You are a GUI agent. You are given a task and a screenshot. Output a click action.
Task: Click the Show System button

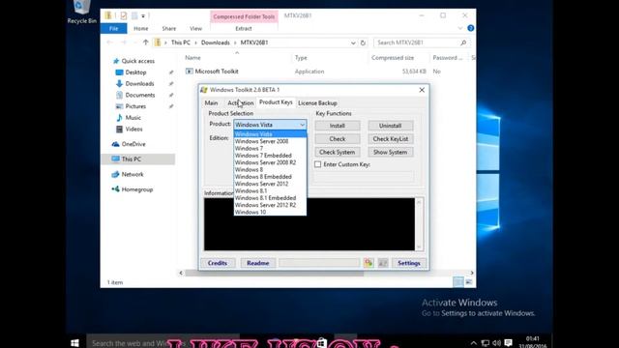391,153
